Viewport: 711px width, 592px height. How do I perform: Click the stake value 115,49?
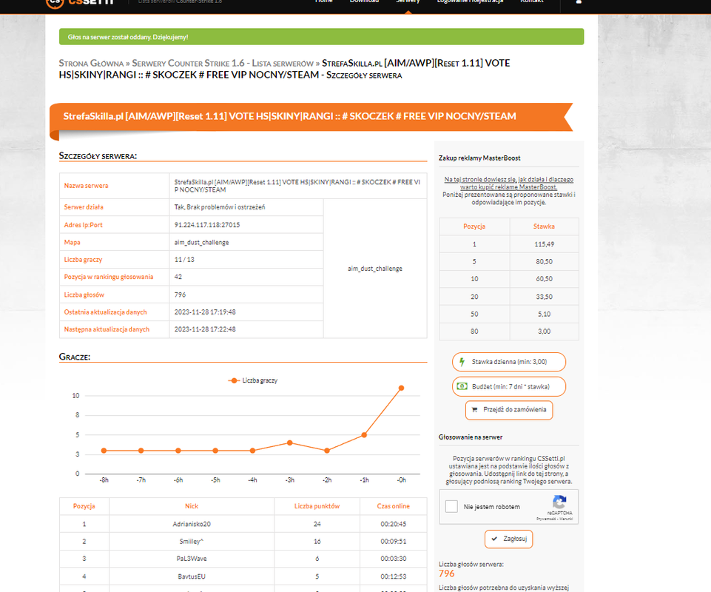(x=544, y=244)
